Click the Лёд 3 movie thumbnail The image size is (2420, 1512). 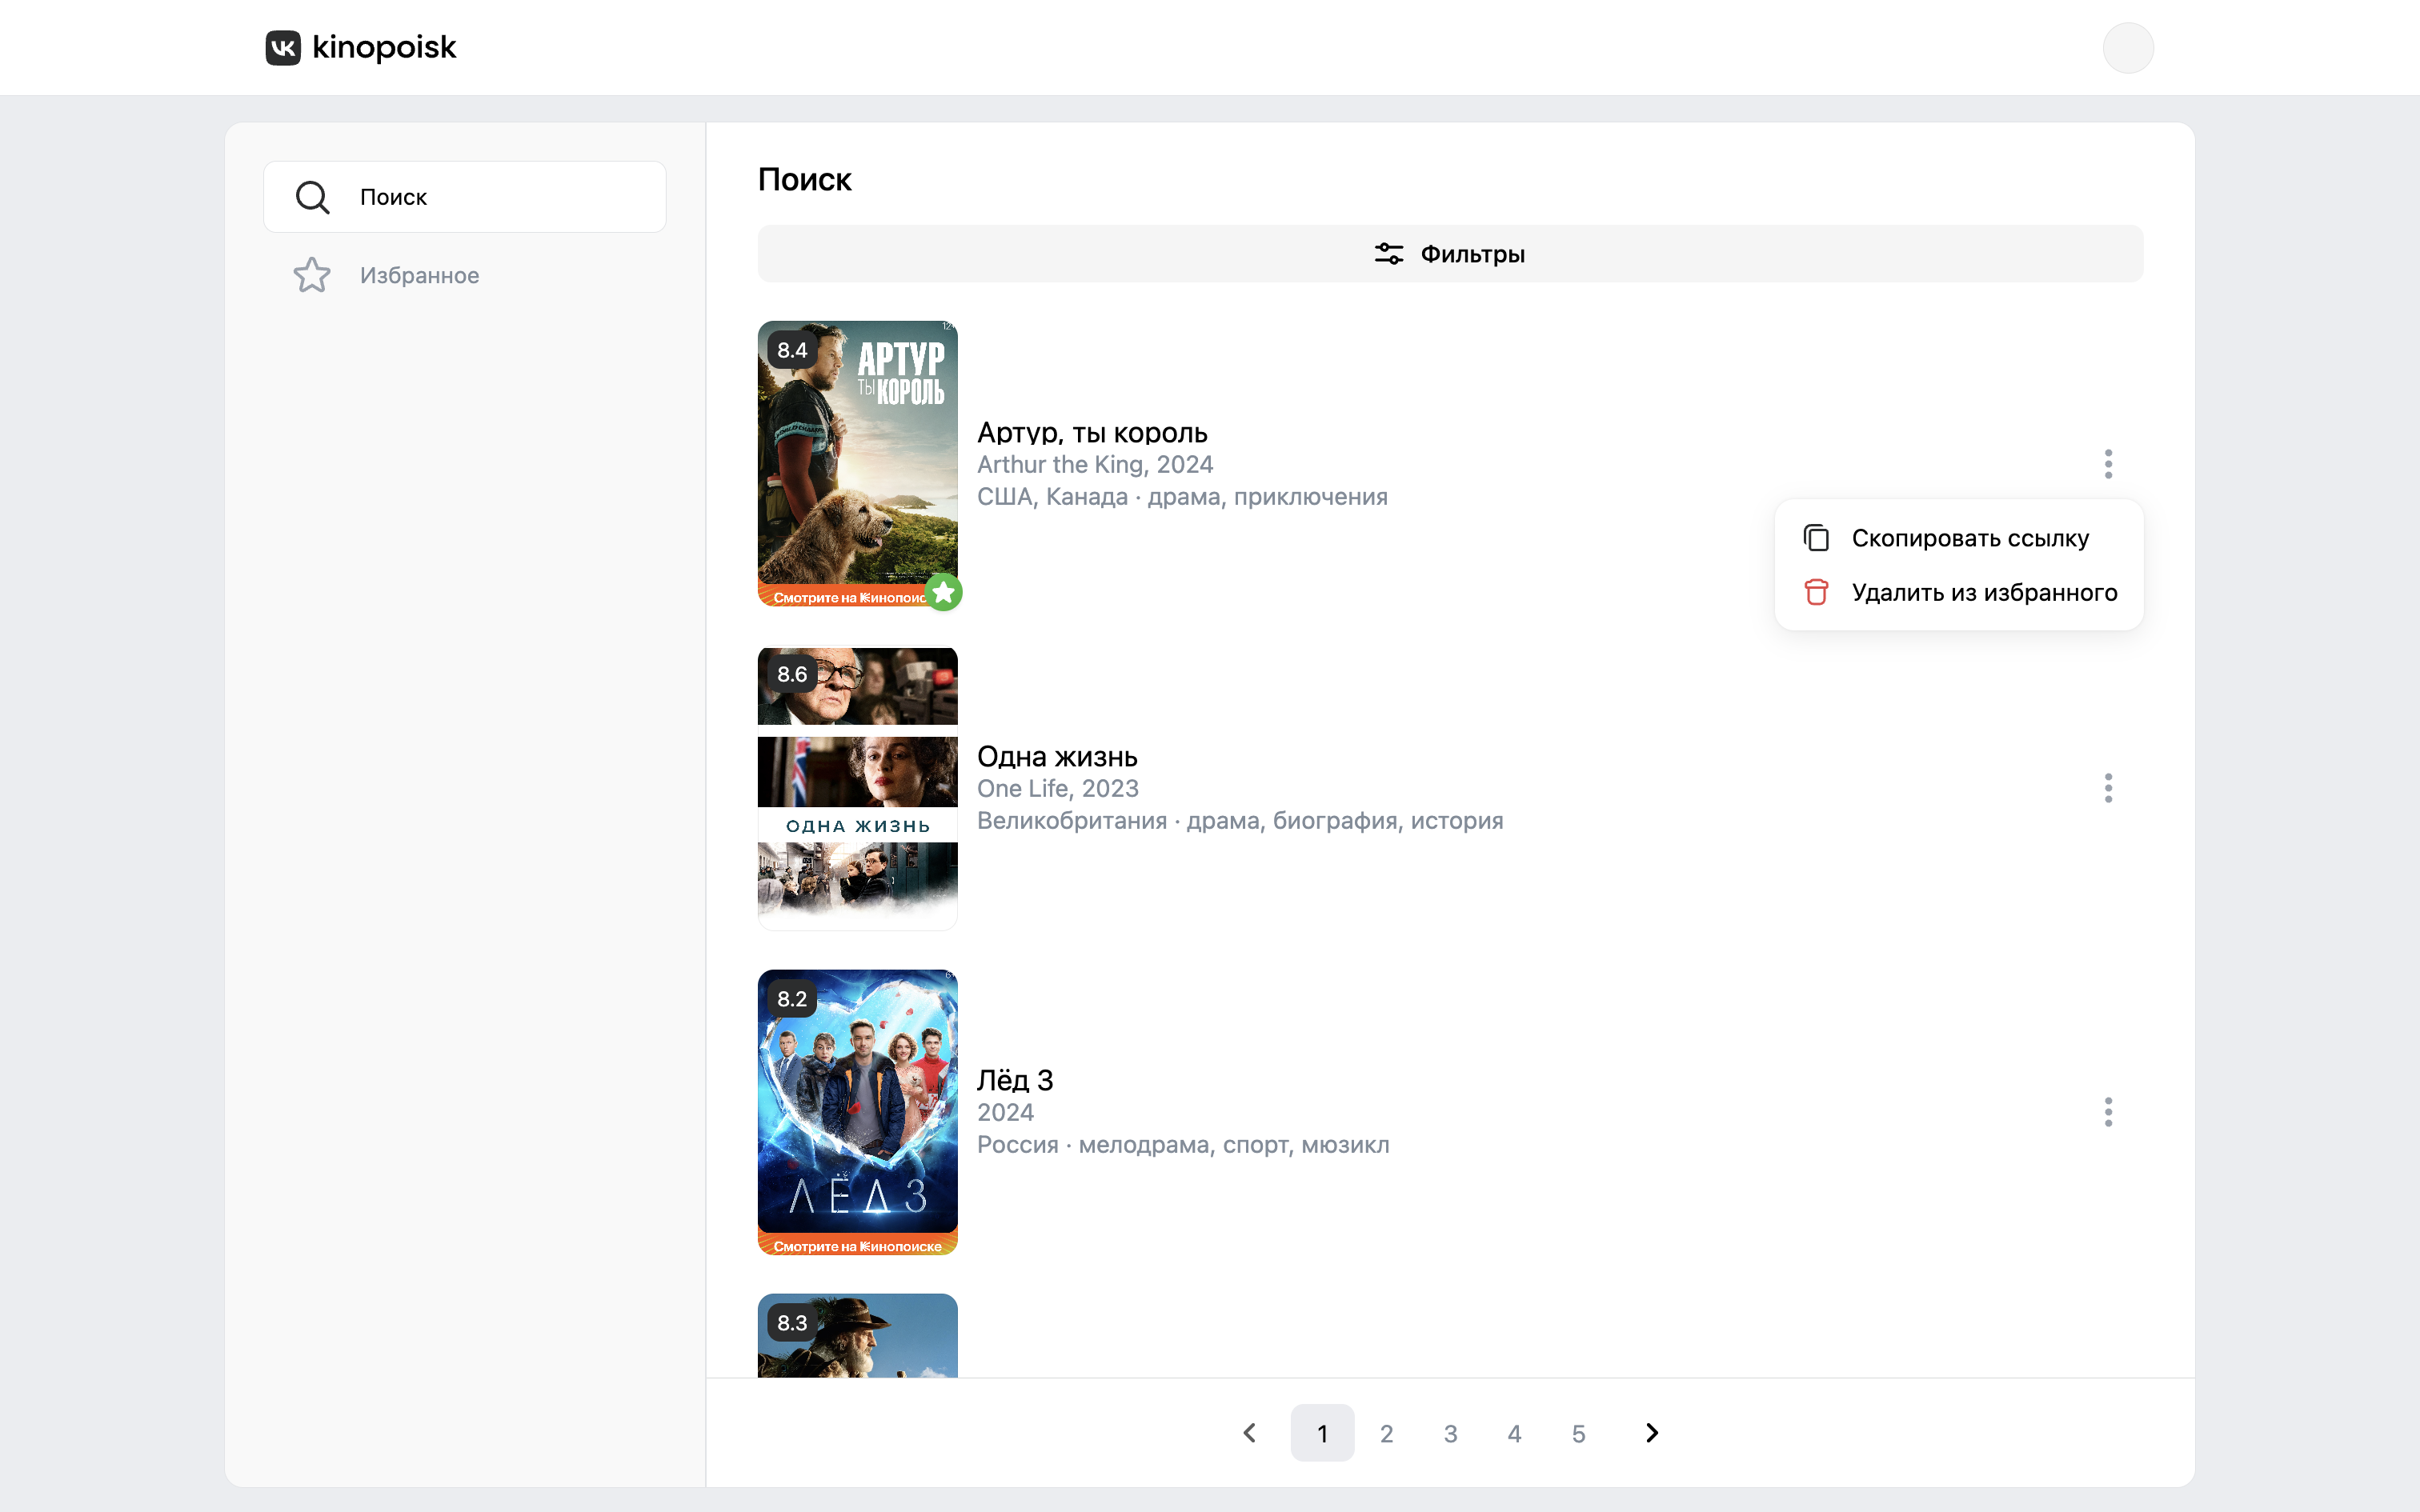tap(857, 1111)
